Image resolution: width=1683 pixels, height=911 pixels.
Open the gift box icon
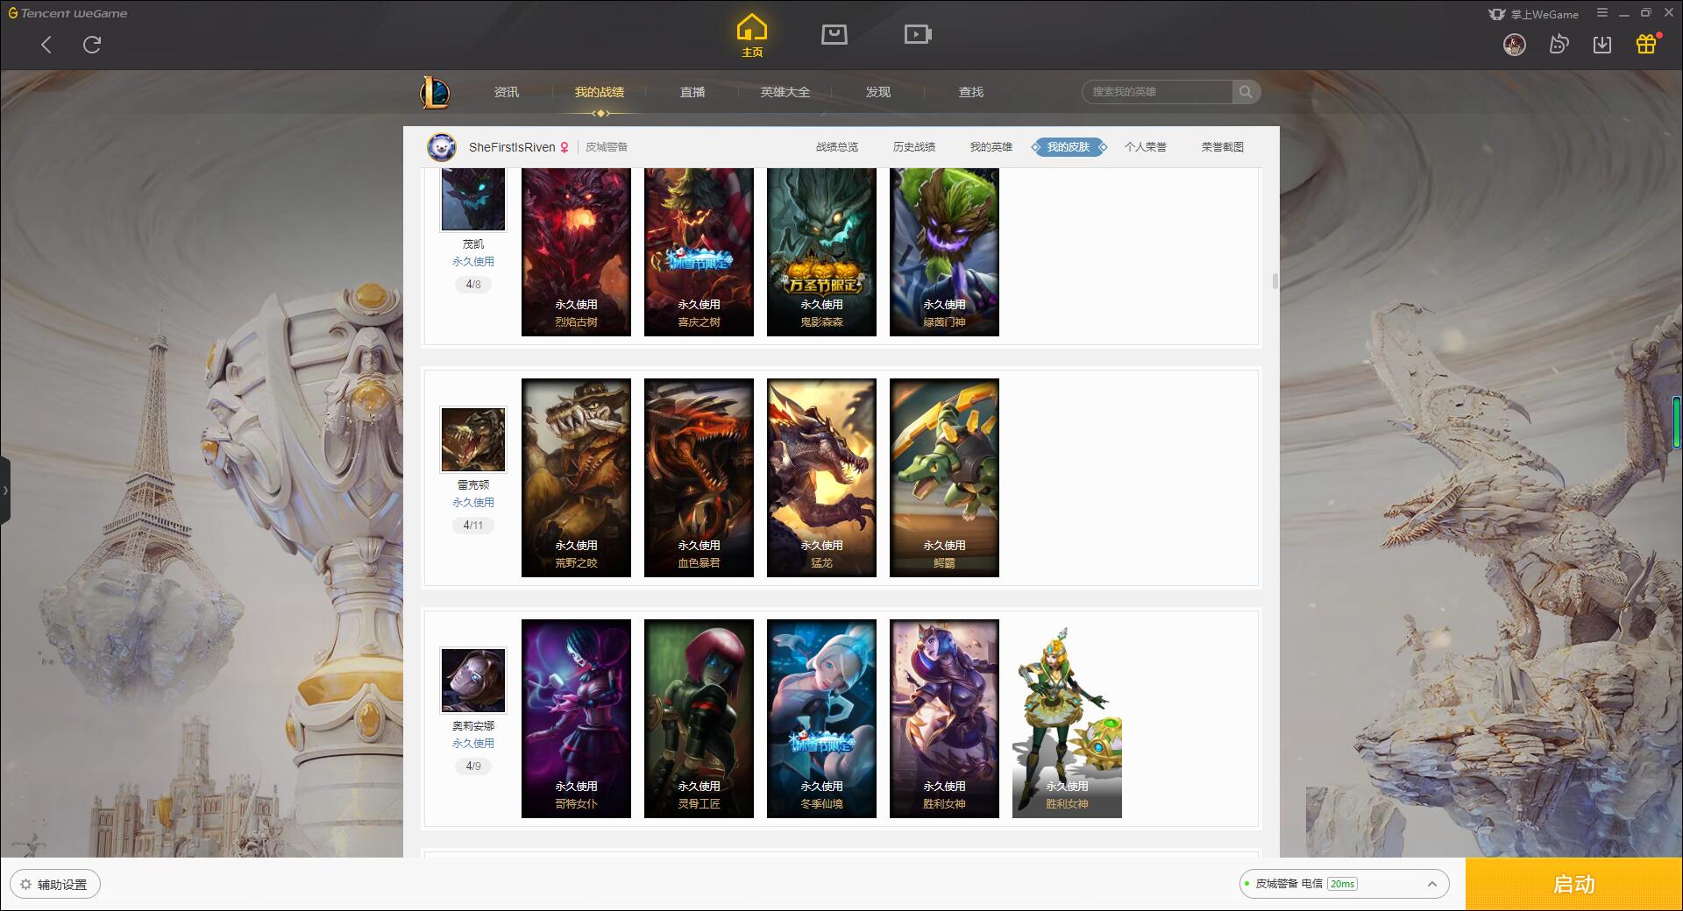tap(1646, 44)
